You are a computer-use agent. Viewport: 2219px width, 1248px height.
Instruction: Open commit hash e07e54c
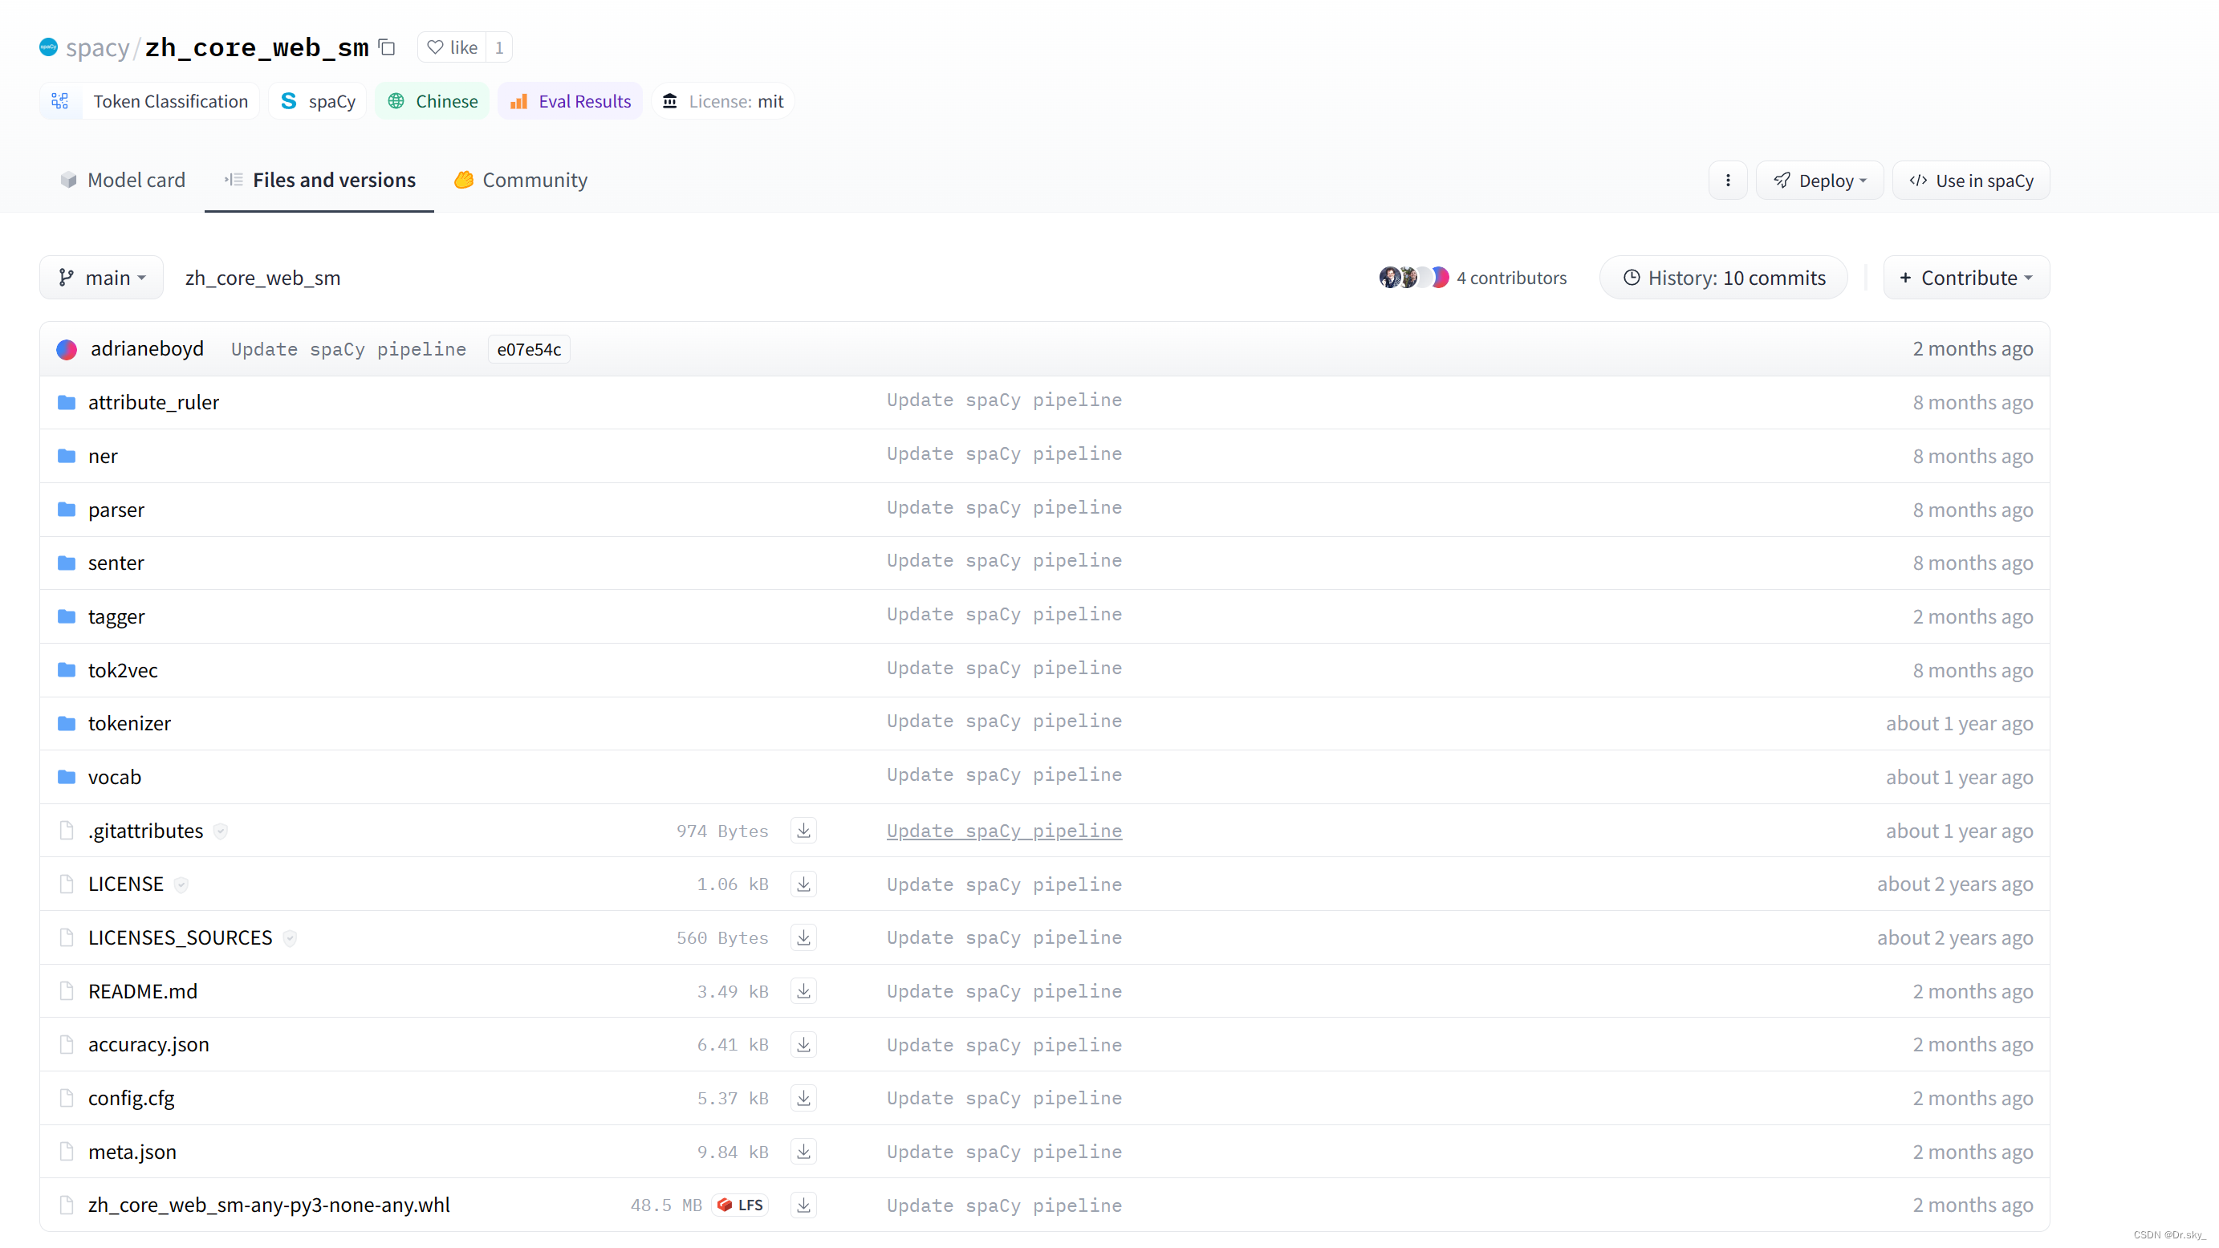pos(529,349)
